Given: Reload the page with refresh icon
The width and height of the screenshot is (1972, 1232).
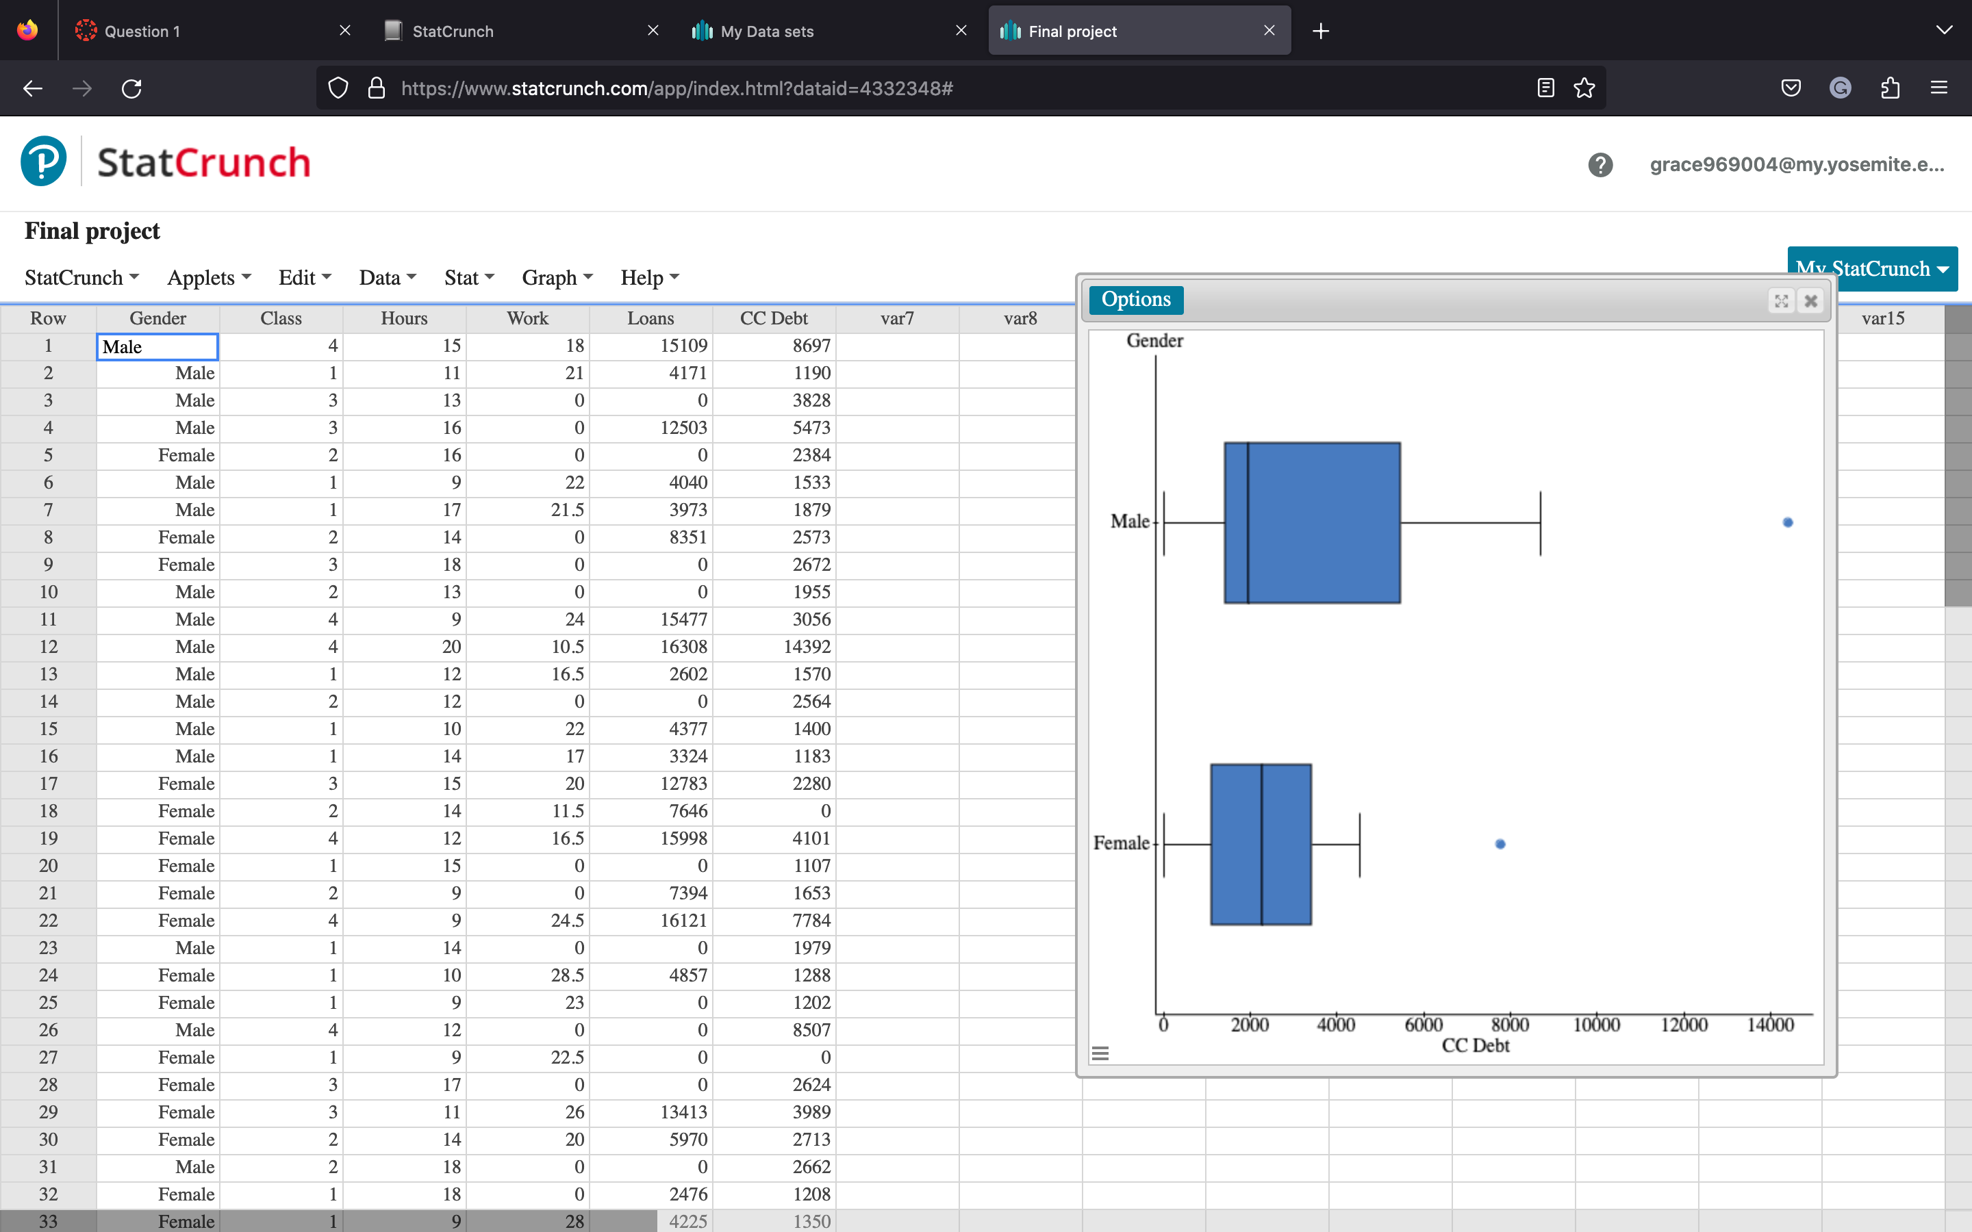Looking at the screenshot, I should 131,88.
